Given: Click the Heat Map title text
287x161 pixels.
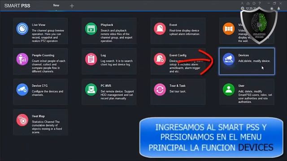Looking at the screenshot, I should (38, 116).
